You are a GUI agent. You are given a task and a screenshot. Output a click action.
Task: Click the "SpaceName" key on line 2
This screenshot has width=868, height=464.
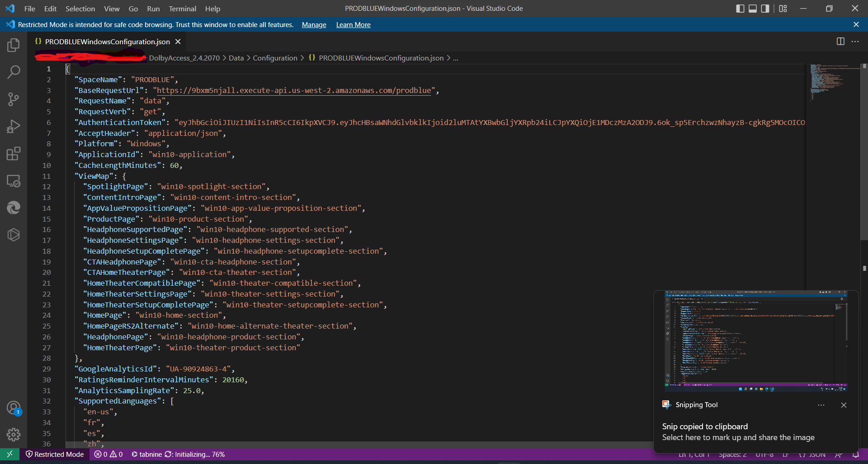click(98, 79)
